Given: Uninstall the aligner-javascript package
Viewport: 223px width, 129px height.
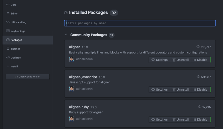Looking at the screenshot, I should pyautogui.click(x=181, y=90).
